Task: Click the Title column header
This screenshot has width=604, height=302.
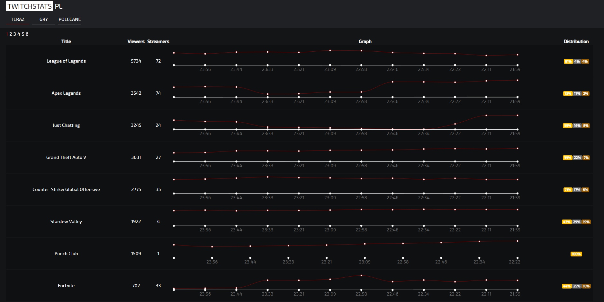Action: 66,41
